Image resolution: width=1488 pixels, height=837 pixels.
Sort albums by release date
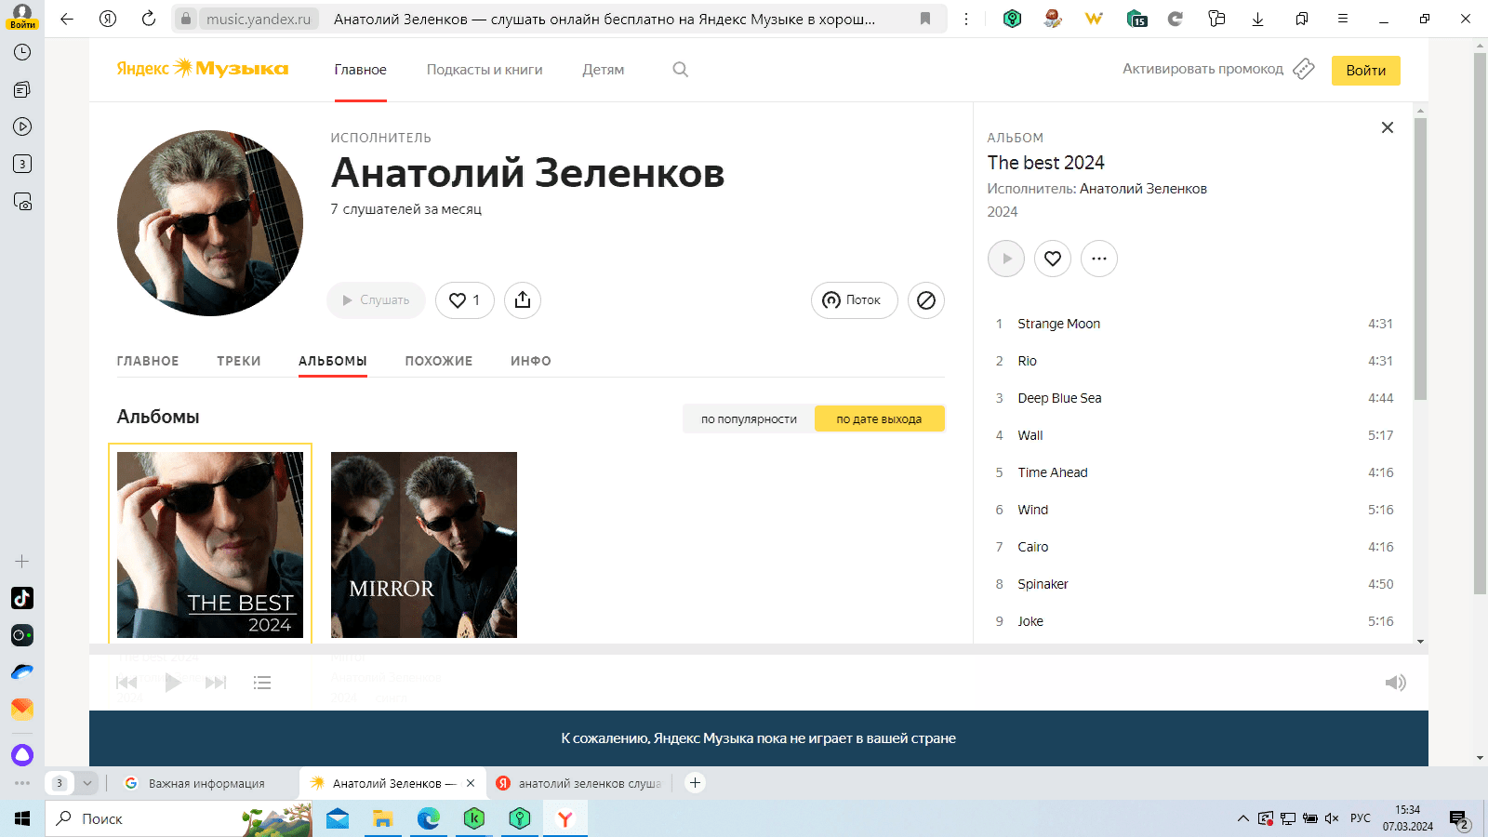(879, 418)
